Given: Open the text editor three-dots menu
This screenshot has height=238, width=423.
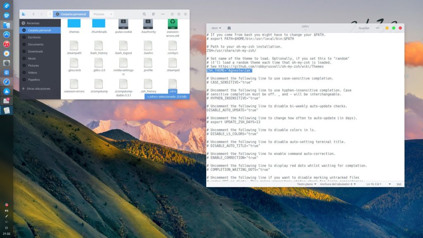Looking at the screenshot, I should [378, 28].
